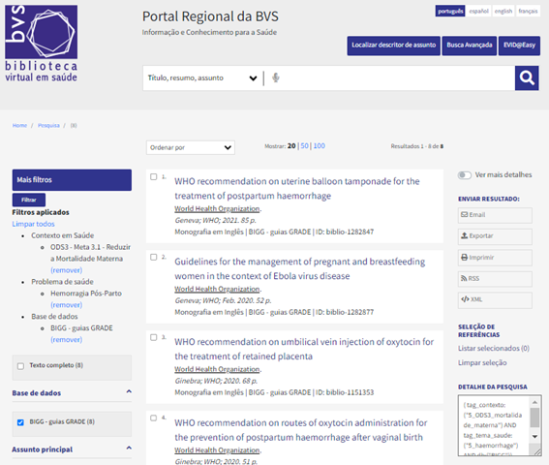Click result 1 ID biblio-1282847 text
The image size is (549, 465).
[345, 232]
